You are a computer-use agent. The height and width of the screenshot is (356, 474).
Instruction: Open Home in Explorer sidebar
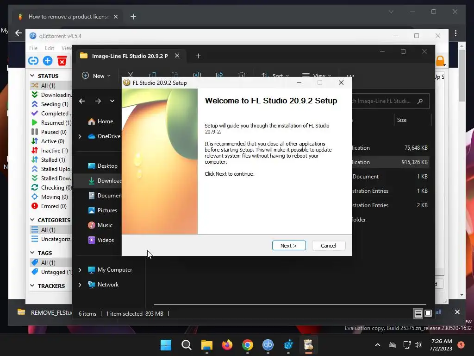coord(100,121)
